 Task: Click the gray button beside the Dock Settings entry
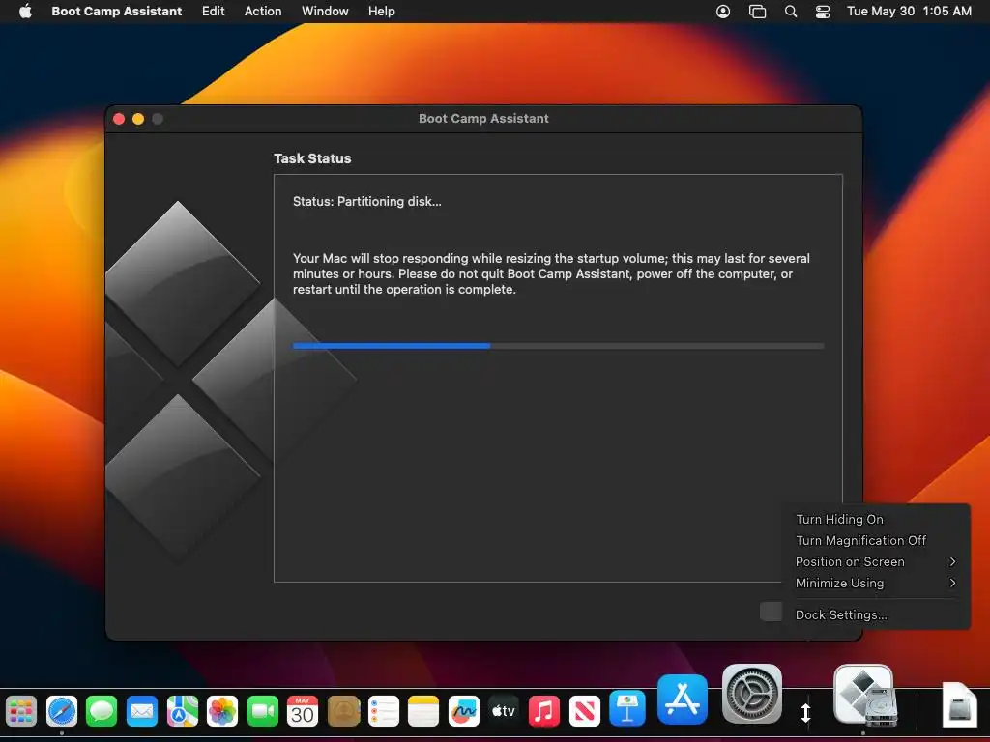(771, 612)
